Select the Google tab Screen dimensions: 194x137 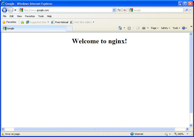click(34, 28)
